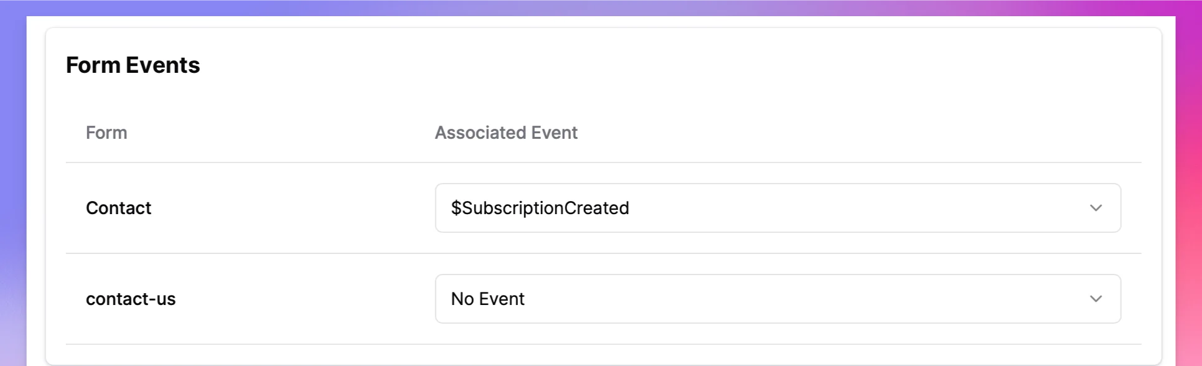Click the Form Events heading
1202x366 pixels.
133,65
